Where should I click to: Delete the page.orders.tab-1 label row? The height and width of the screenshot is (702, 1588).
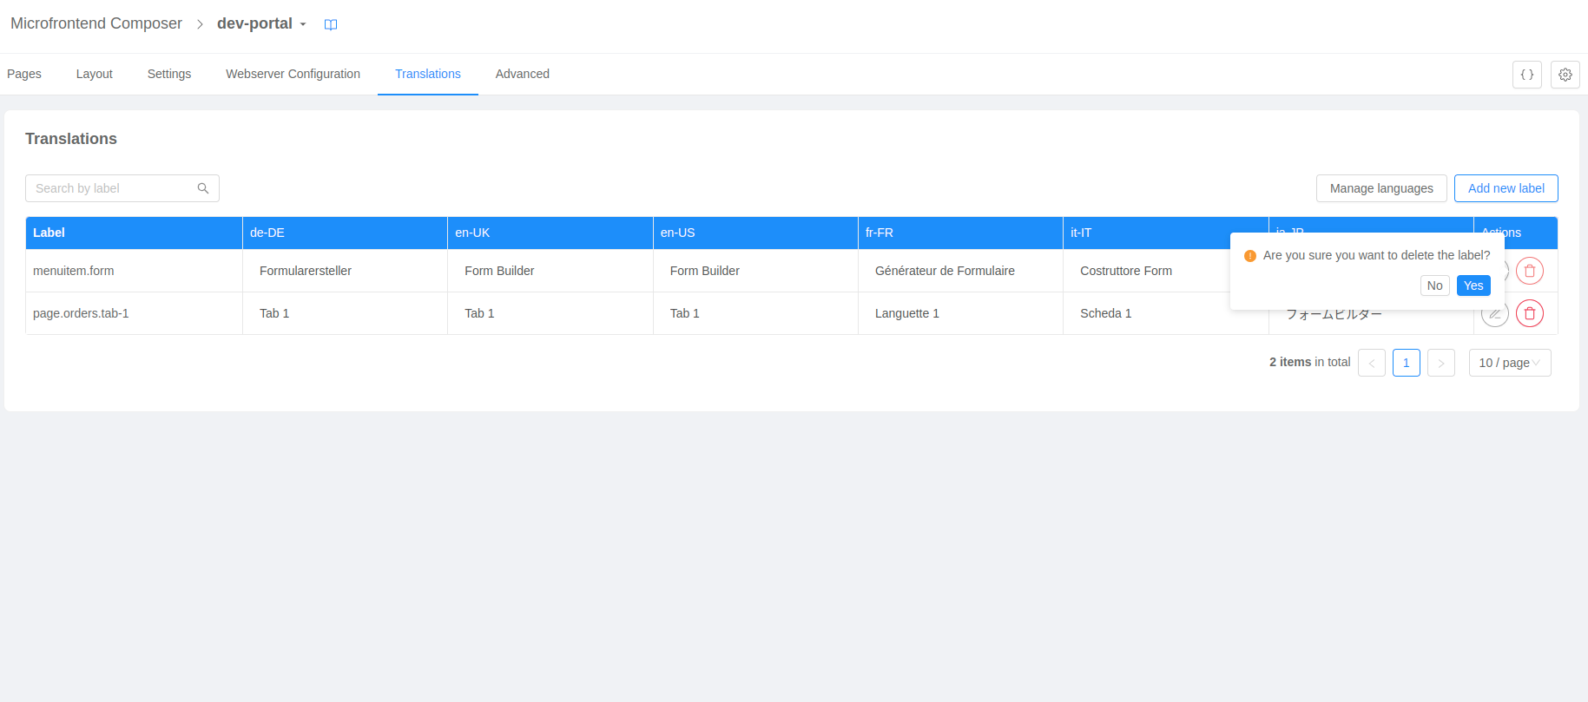1529,313
